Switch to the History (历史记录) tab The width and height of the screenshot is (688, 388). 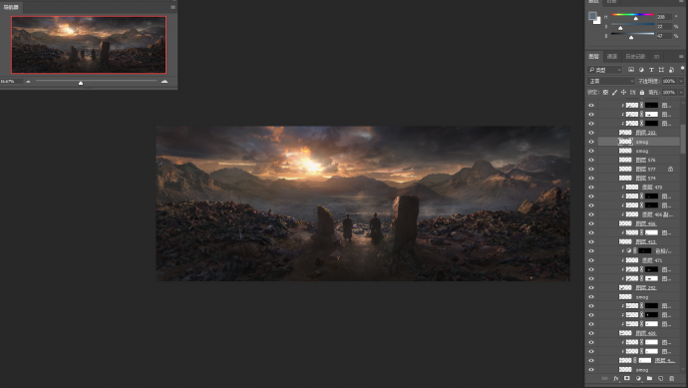point(635,57)
